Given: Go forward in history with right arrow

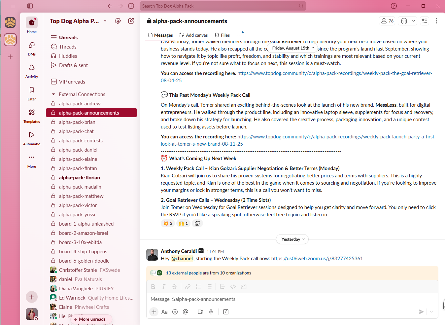Looking at the screenshot, I should point(120,6).
